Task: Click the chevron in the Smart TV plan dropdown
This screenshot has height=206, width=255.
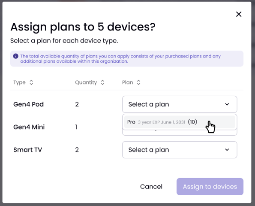Action: click(227, 150)
